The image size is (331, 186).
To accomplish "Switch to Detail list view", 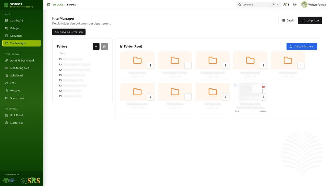I will click(287, 20).
